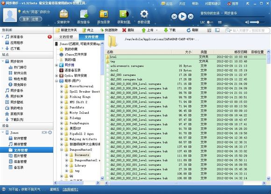
Task: Select iTunes文件共享 item
Action: [76, 55]
